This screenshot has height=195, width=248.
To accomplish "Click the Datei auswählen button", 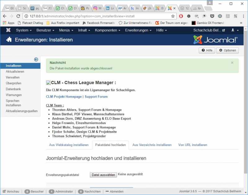I will coord(103,175).
